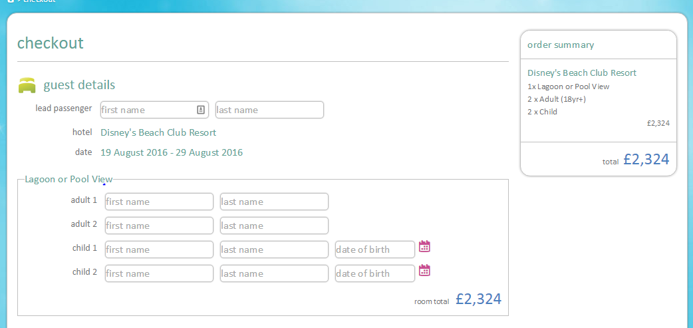693x328 pixels.
Task: Open the calendar picker for child 1
Action: (424, 247)
